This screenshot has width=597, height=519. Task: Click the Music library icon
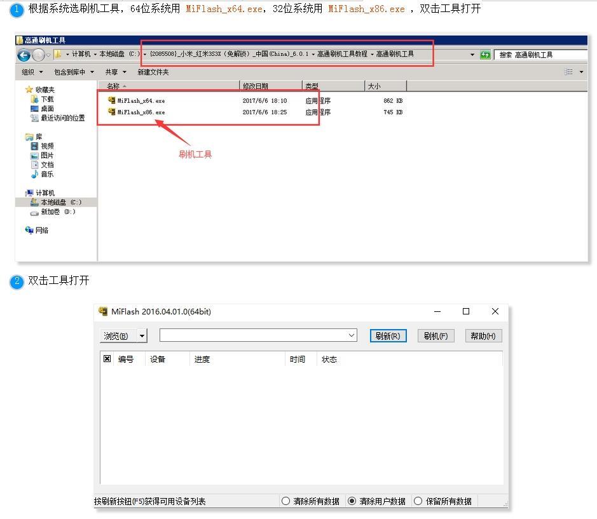pos(35,174)
